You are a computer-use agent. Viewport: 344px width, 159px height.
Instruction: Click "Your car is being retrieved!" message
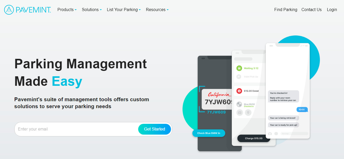283,118
